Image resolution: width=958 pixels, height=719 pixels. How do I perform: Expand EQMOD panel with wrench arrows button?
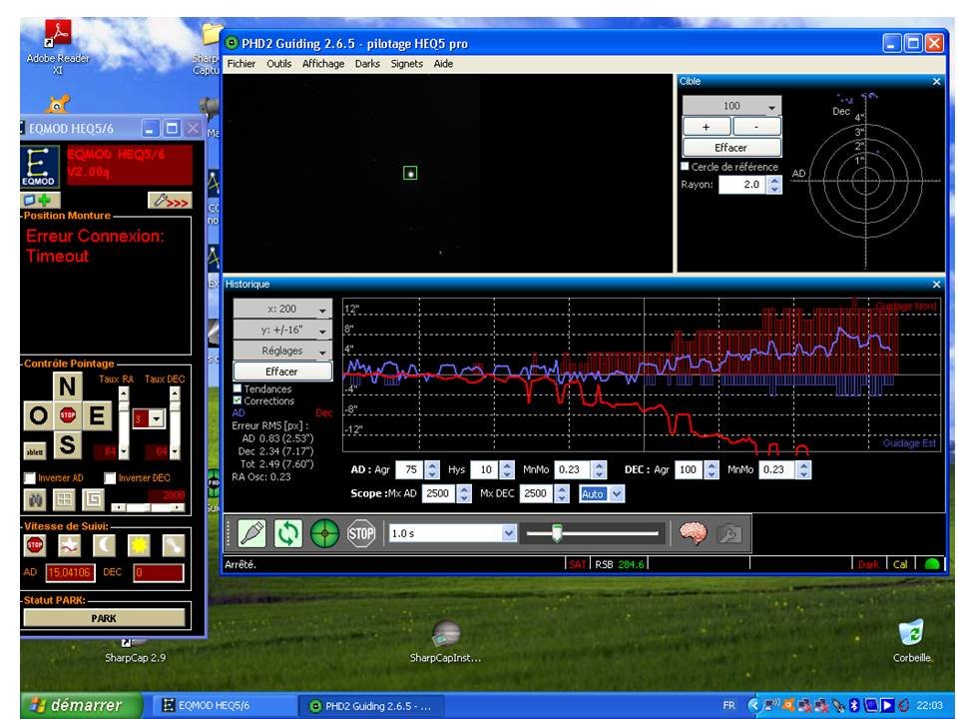[170, 200]
